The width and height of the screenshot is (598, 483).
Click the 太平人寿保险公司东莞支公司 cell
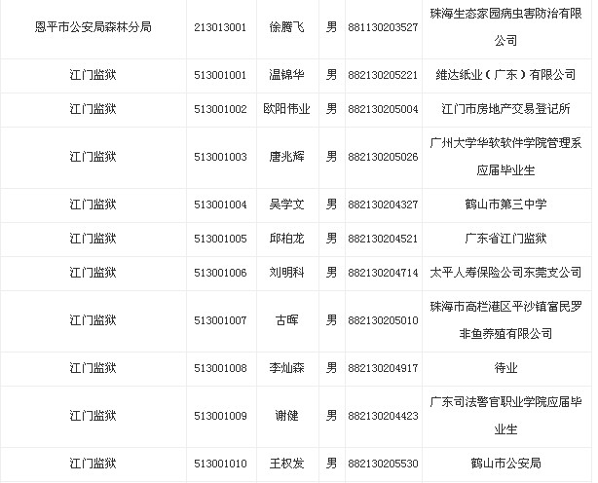tap(505, 273)
